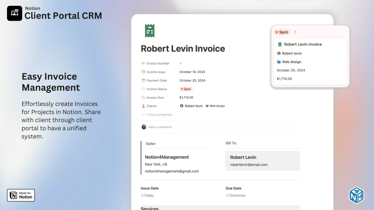The image size is (374, 210).
Task: Click robertlevin@email.com in Bill To
Action: [249, 165]
